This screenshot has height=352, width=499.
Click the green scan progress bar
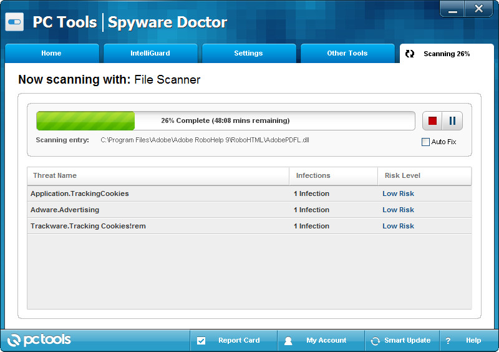(x=85, y=120)
